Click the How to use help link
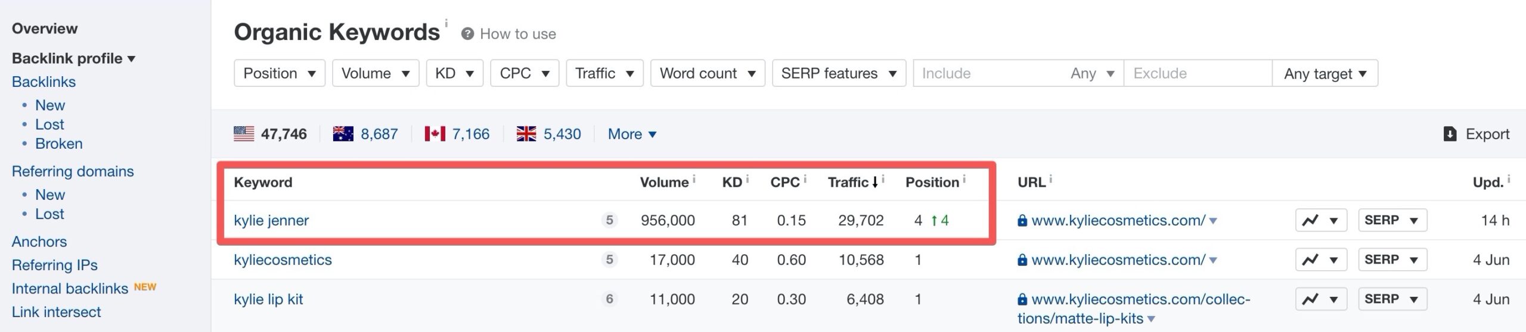Image resolution: width=1526 pixels, height=332 pixels. 517,34
